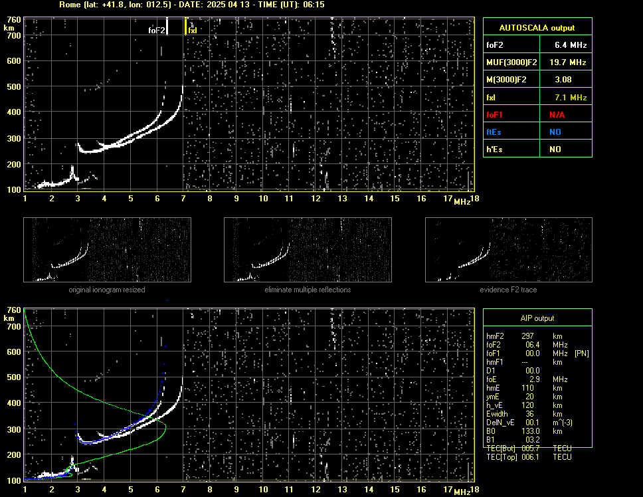Click the [PN] tag beside foF1
Screen dimensions: 643x497
tap(581, 353)
